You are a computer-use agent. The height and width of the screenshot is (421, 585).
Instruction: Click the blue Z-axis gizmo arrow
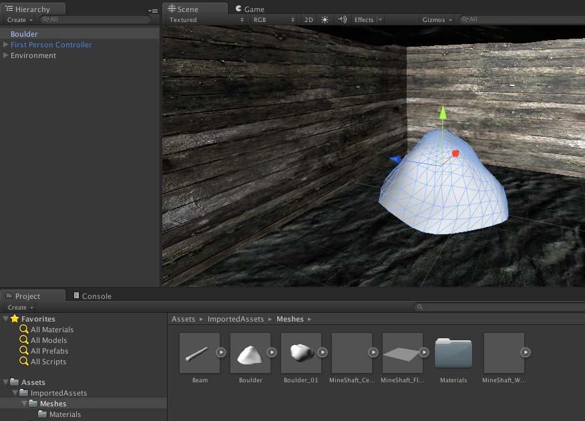(x=396, y=159)
